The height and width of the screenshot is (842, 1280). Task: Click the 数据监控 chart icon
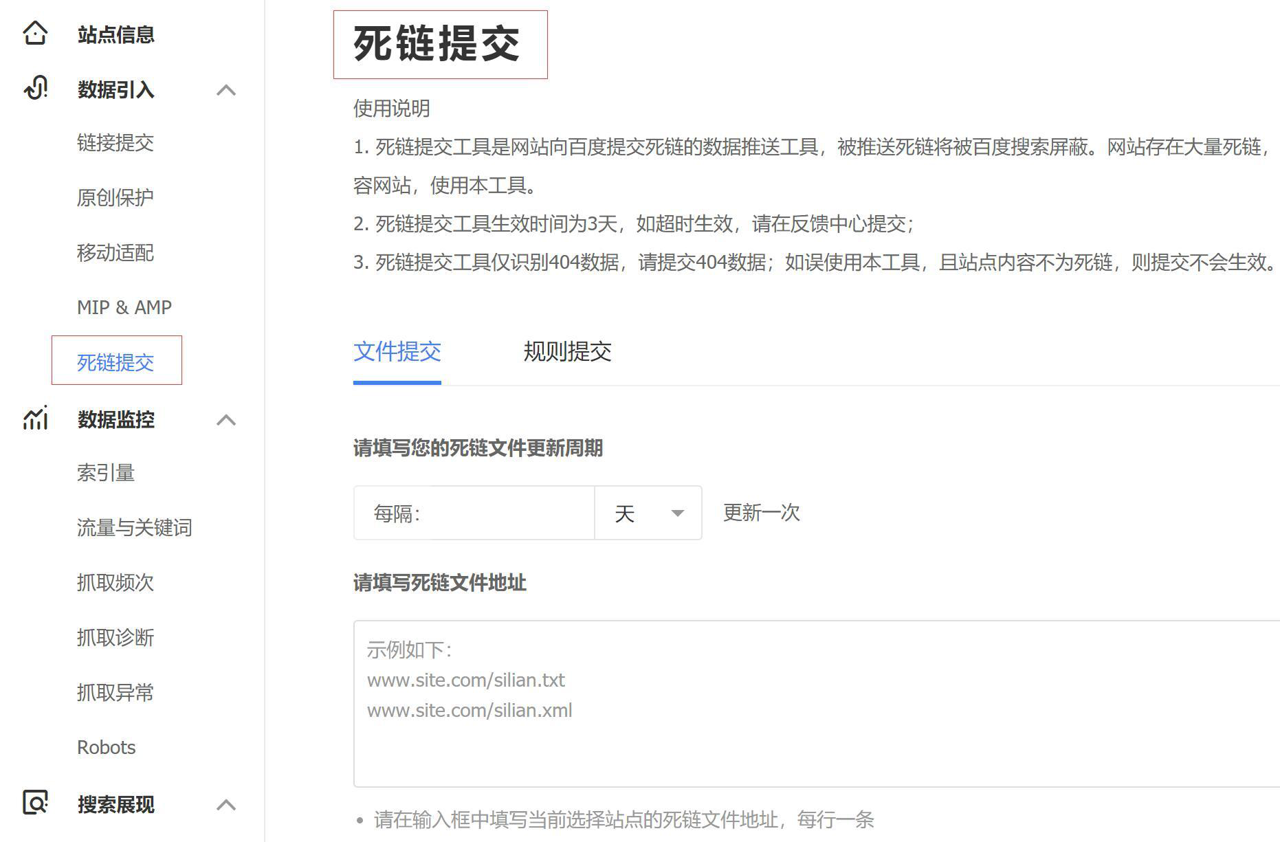coord(35,418)
